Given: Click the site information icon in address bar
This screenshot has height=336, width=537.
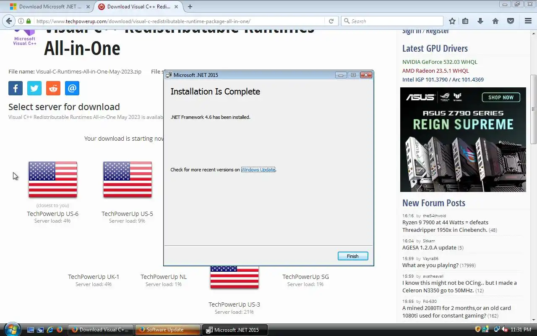Looking at the screenshot, I should (21, 21).
